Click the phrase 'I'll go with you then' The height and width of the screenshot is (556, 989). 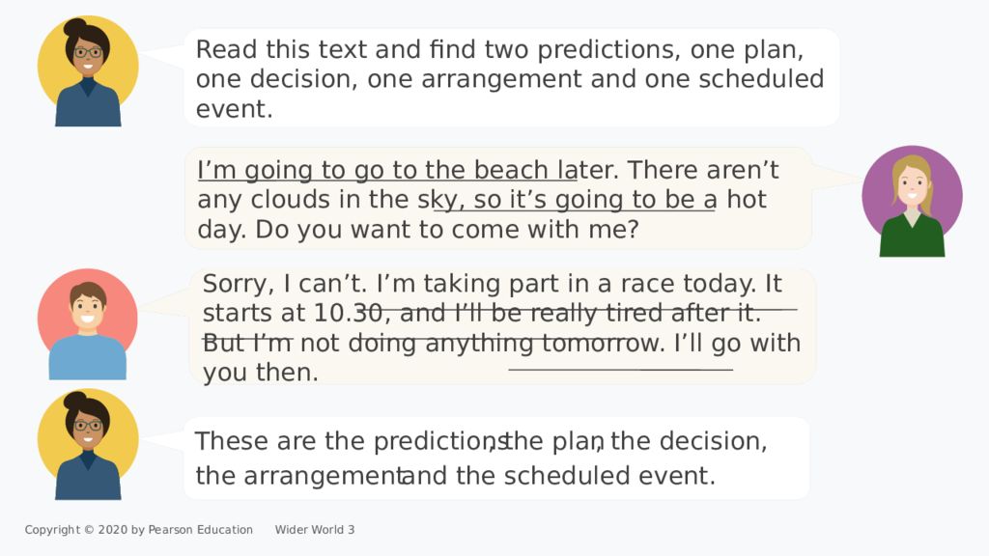click(501, 357)
